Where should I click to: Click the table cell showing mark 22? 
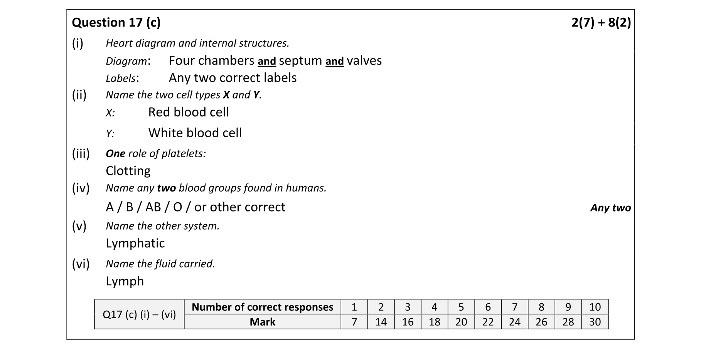coord(488,322)
